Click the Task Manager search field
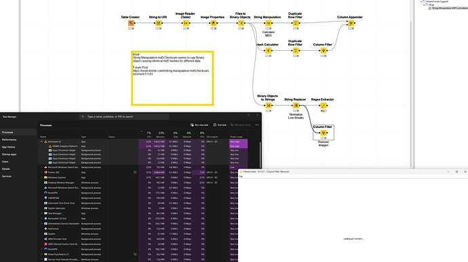The width and height of the screenshot is (468, 262). click(x=124, y=116)
